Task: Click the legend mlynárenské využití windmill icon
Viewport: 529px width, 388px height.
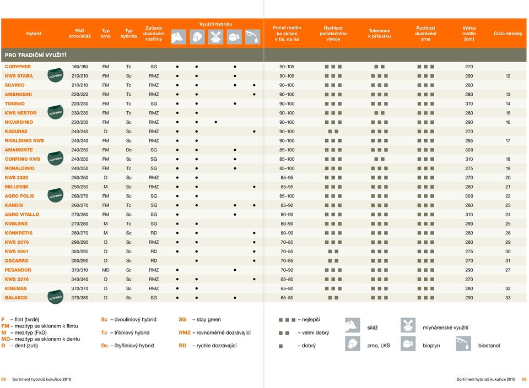Action: point(408,325)
